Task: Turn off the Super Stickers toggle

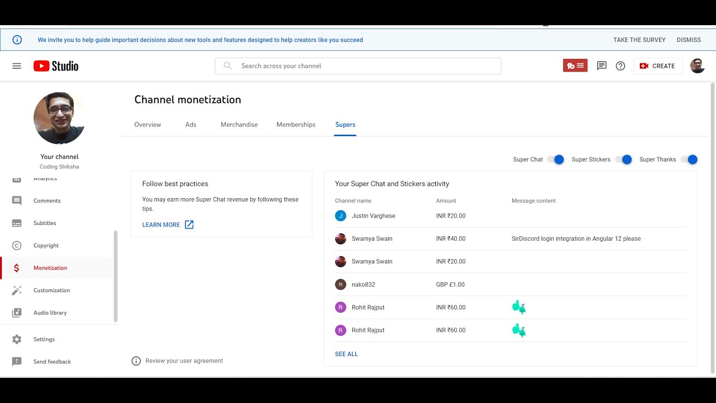Action: 624,160
